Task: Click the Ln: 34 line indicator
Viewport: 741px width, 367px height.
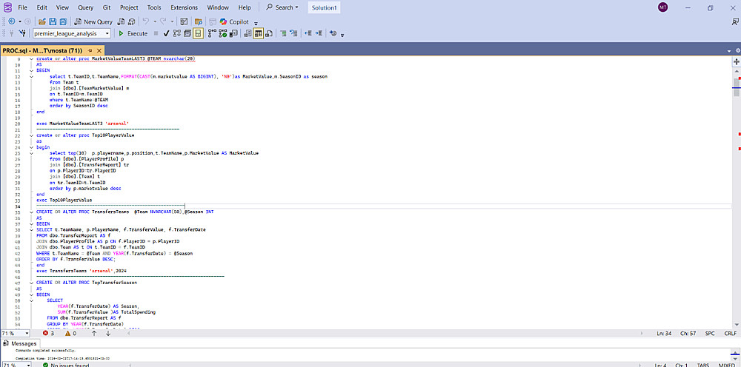Action: click(663, 333)
